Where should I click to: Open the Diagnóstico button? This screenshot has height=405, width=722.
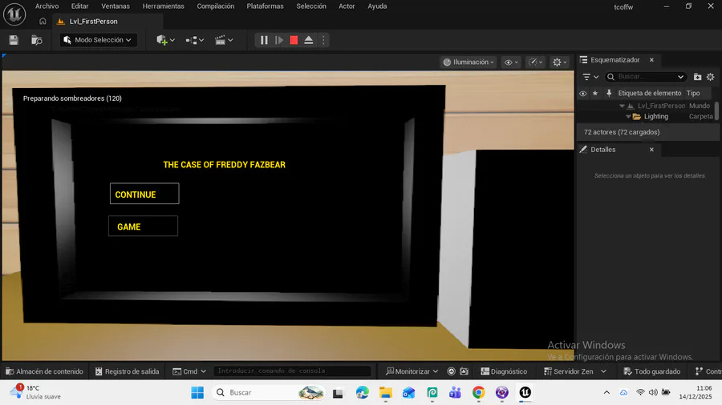[x=505, y=371]
